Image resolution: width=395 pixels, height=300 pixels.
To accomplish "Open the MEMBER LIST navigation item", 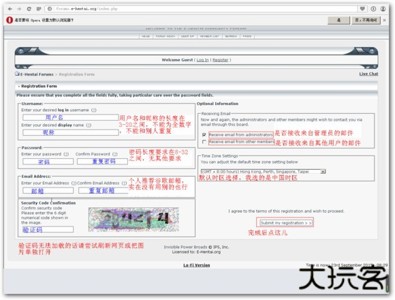I will pos(209,36).
